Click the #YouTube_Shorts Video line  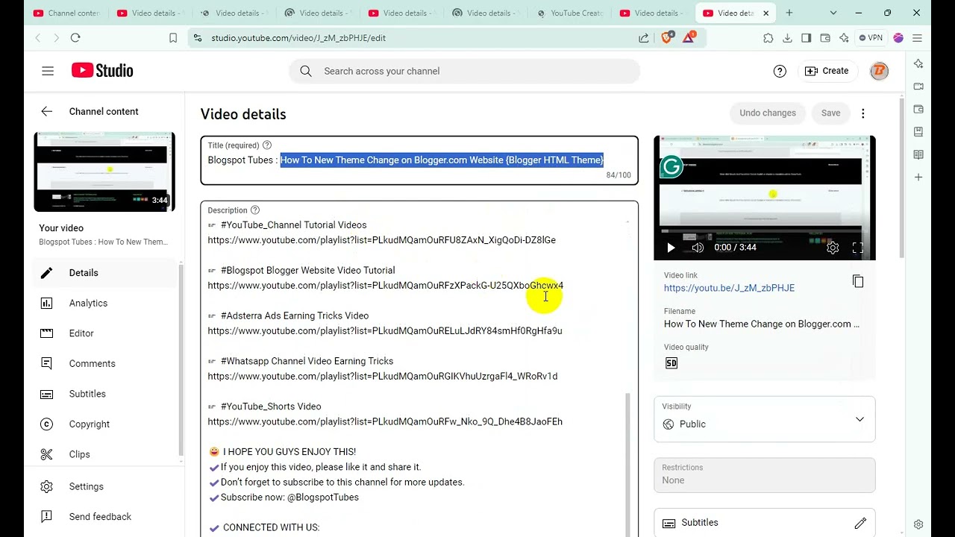[x=264, y=406]
